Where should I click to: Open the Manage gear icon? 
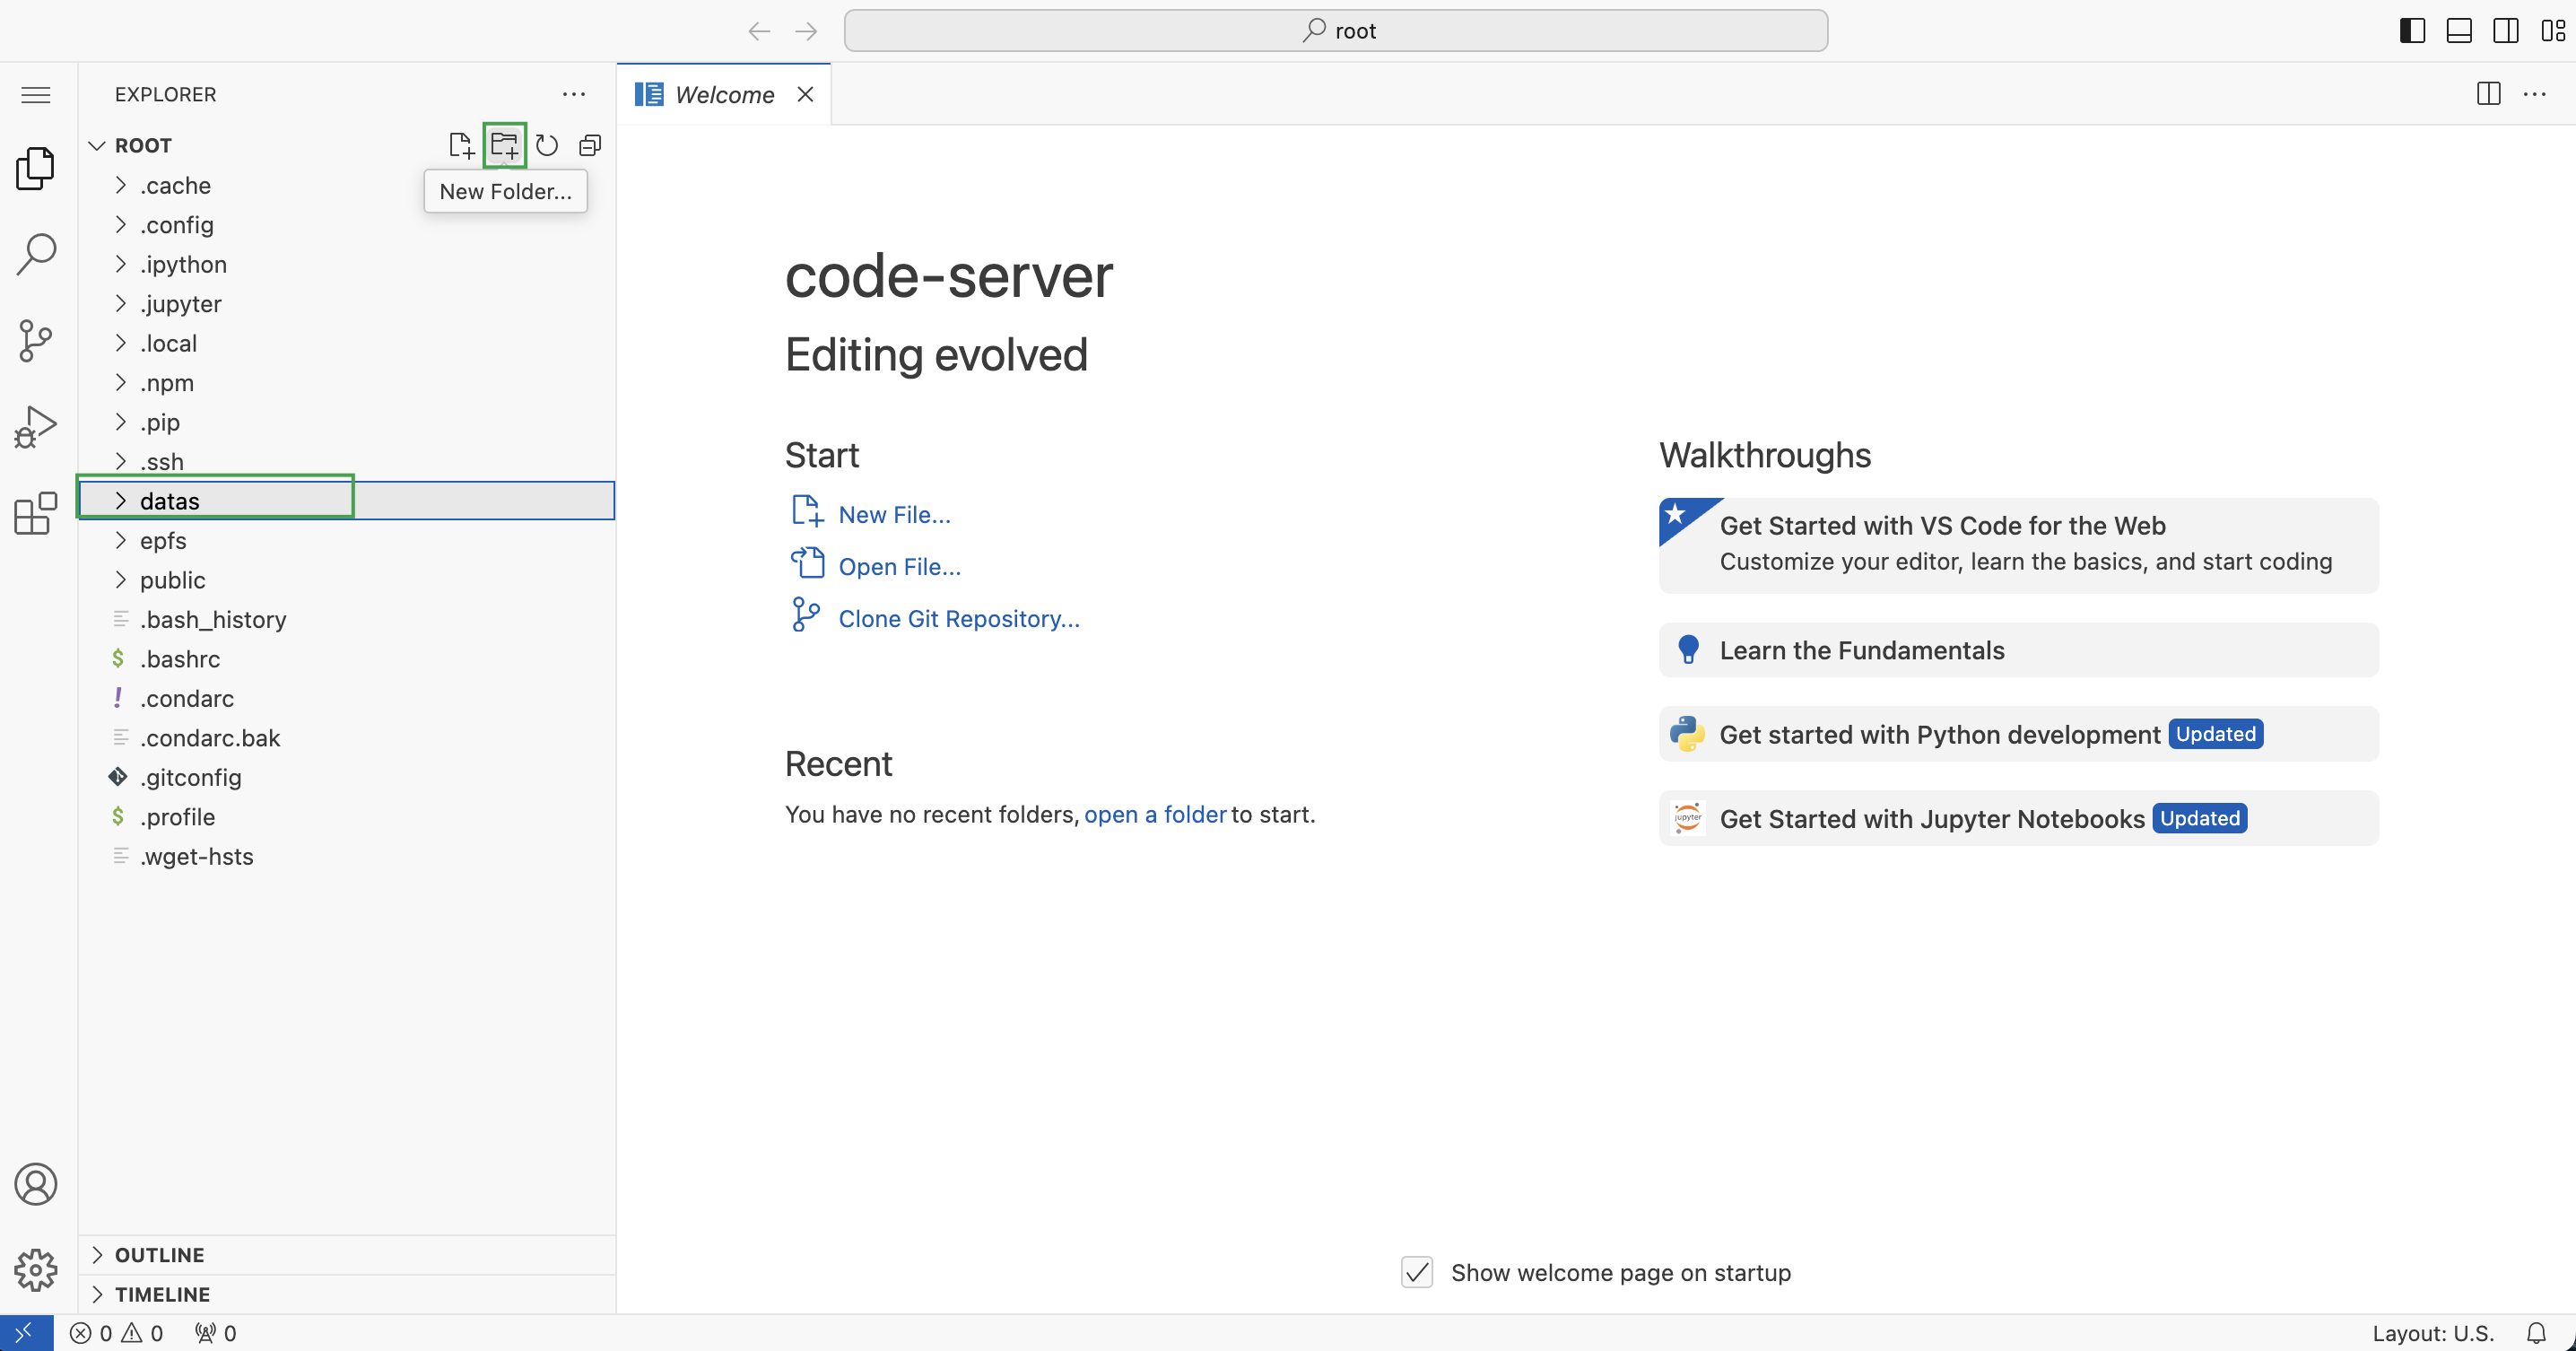(x=36, y=1270)
